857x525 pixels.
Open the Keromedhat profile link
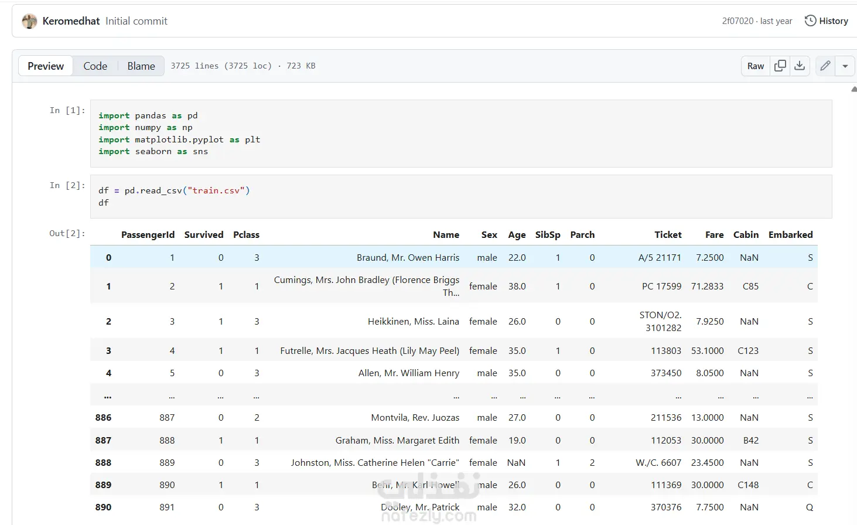click(71, 21)
